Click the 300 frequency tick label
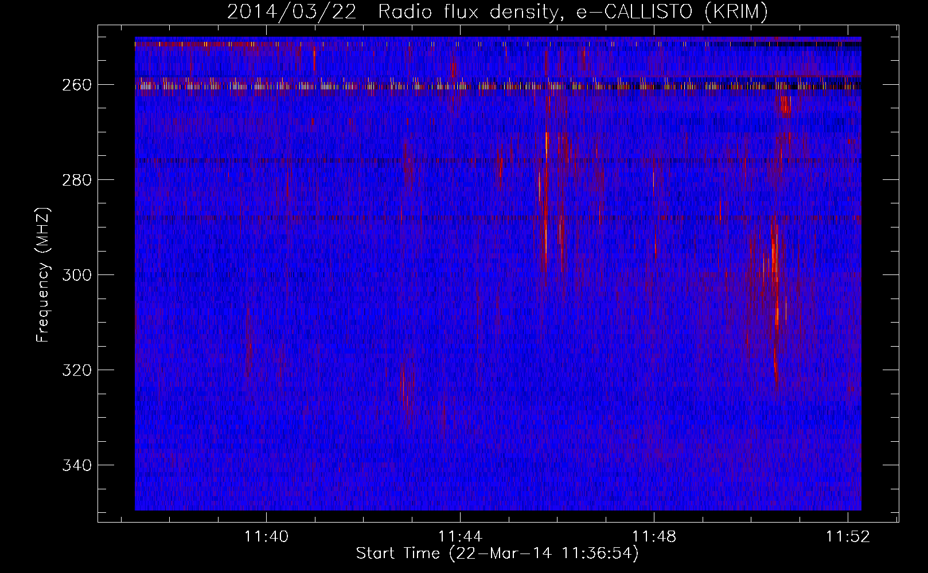Viewport: 928px width, 573px height. pos(76,275)
